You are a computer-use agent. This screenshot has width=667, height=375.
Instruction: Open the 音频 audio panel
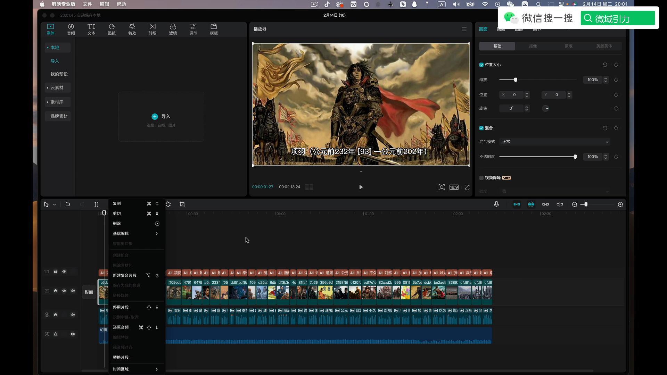71,29
